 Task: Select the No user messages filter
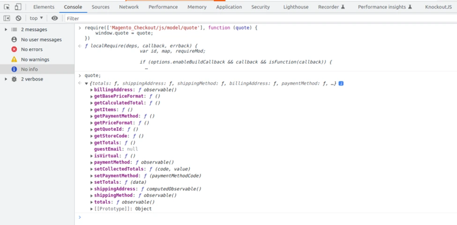(41, 40)
